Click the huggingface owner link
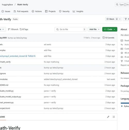This screenshot has height=130, width=129. tap(7, 5)
